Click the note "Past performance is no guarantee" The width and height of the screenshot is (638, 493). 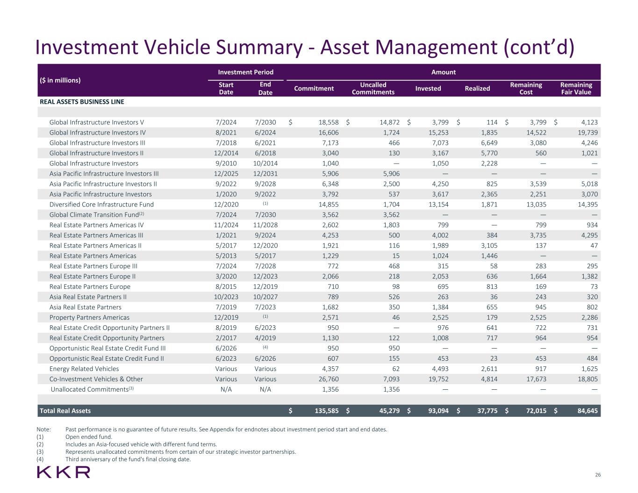226,430
